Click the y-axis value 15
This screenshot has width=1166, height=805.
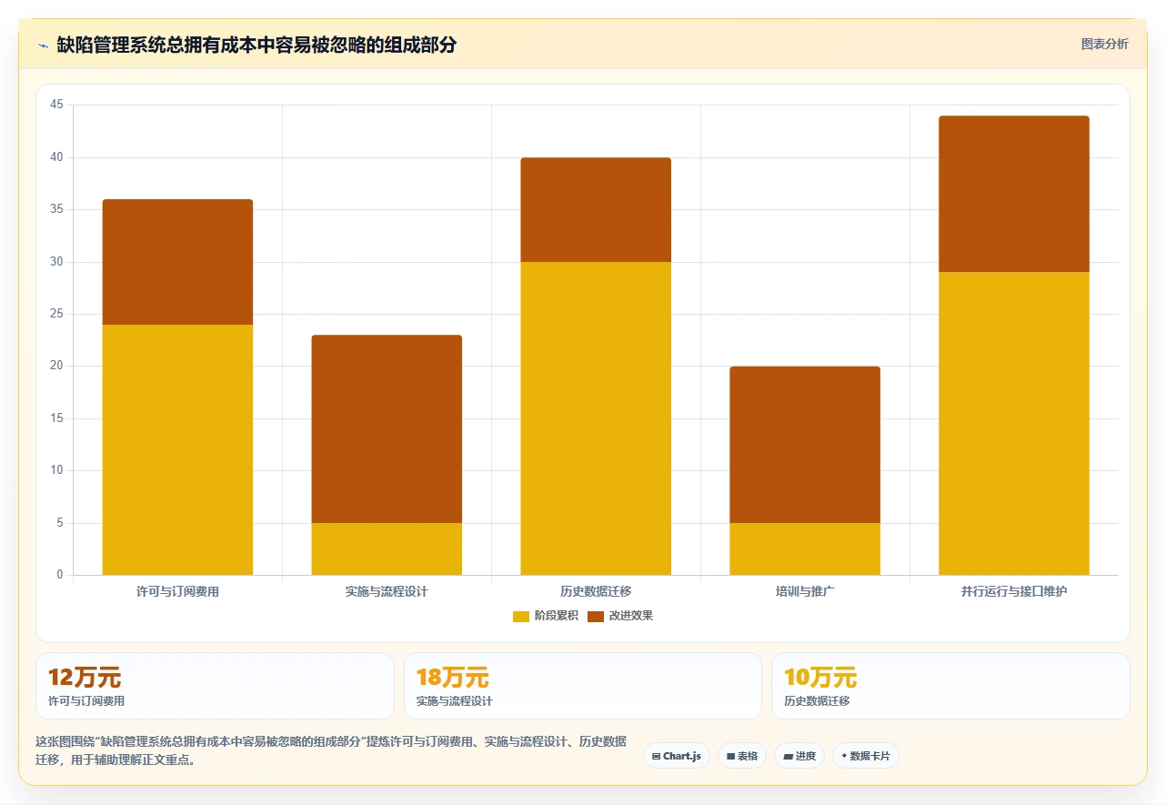[56, 418]
